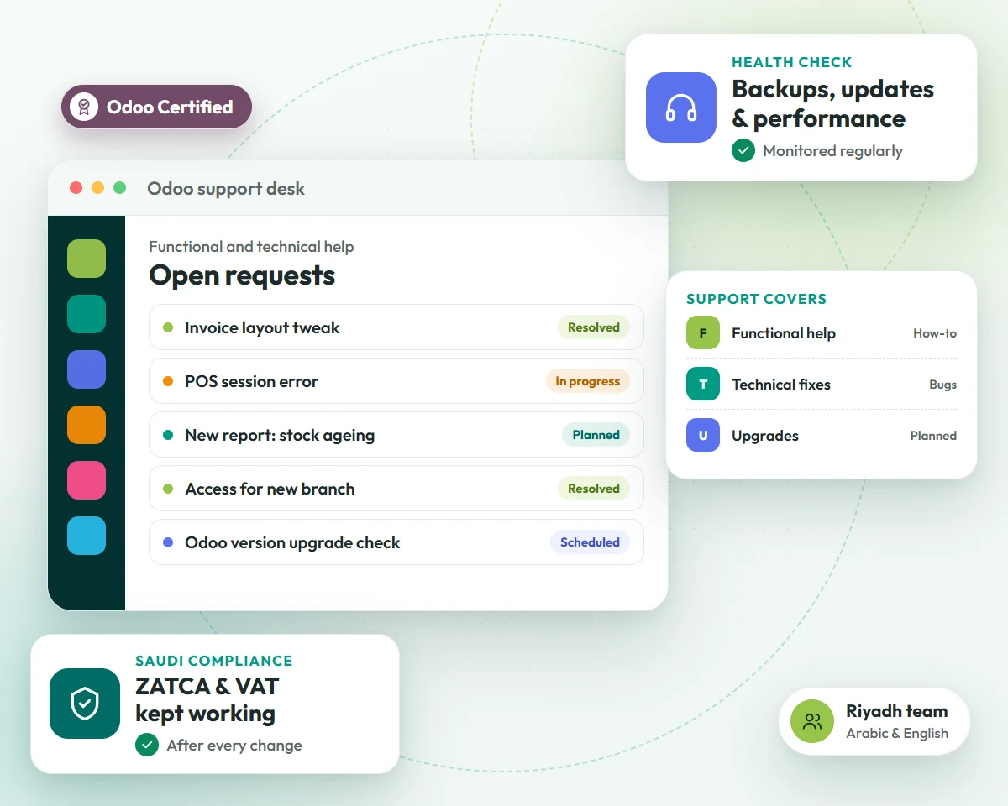Select the Functional help row label
Viewport: 1008px width, 806px height.
click(x=784, y=333)
